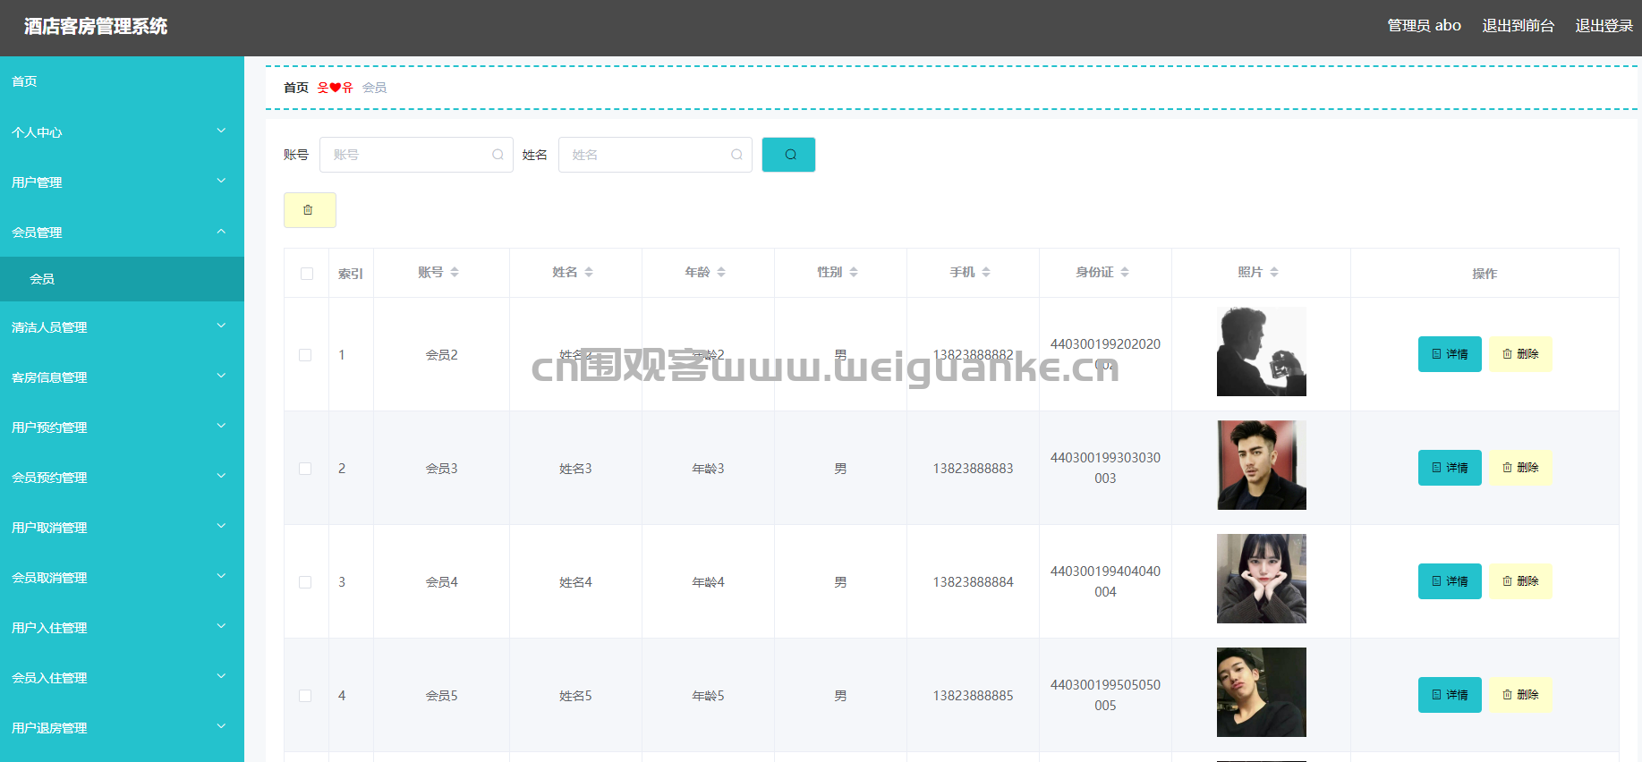Screen dimensions: 1642x762
Task: Select the checkbox for row 会员4
Action: click(305, 582)
